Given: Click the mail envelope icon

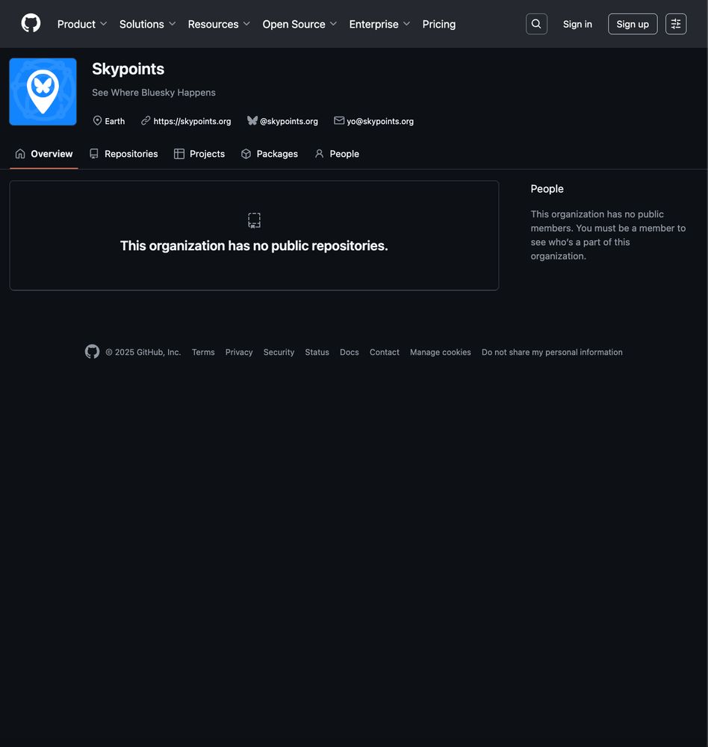Looking at the screenshot, I should click(x=339, y=120).
